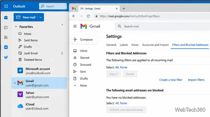210x117 pixels.
Task: Click the Microsoft account Outlook logo icon
Action: (x=20, y=71)
